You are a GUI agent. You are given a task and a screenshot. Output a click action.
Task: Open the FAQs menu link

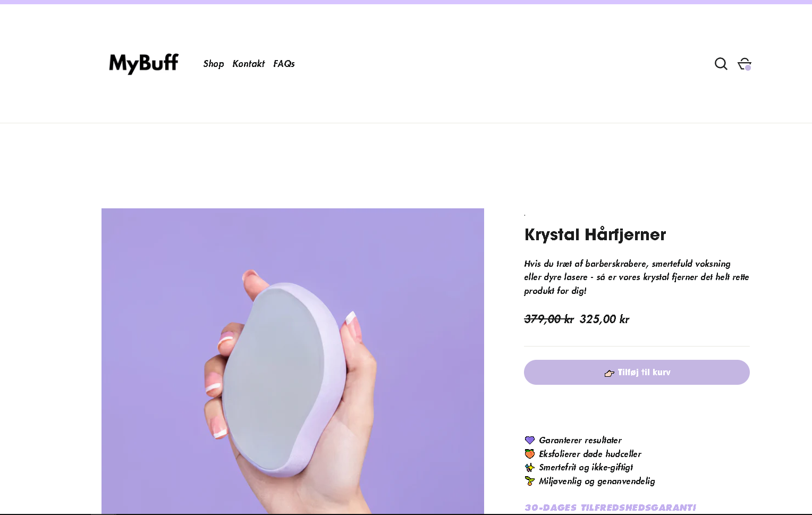click(284, 64)
